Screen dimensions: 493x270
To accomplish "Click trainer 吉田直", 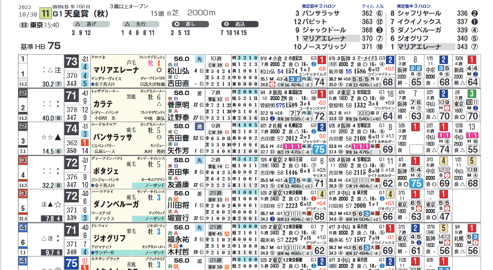I will point(178,83).
